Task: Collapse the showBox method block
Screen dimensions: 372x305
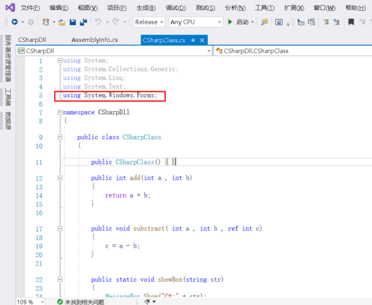Action: point(60,279)
